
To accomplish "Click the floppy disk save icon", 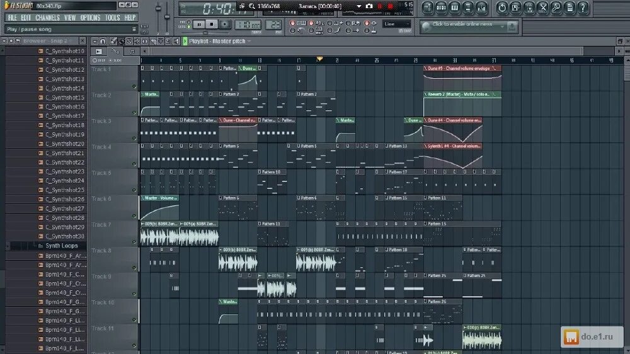I will [529, 8].
